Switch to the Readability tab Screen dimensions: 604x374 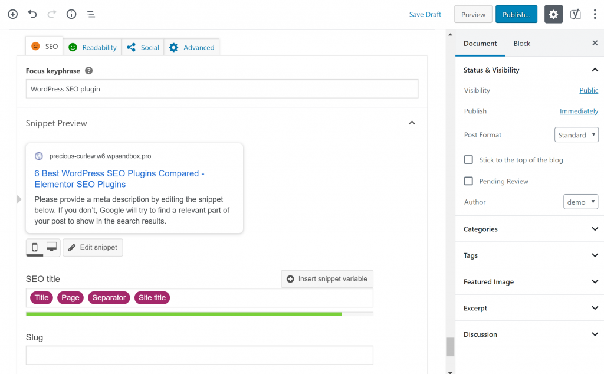coord(93,47)
